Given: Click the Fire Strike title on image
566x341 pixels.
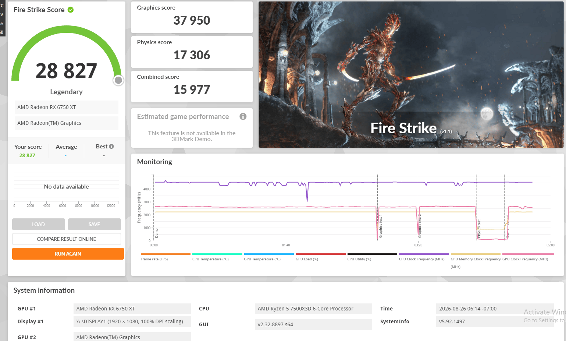Looking at the screenshot, I should click(403, 128).
